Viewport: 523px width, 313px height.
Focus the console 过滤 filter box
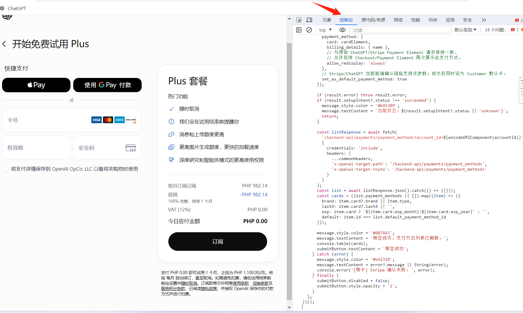point(402,30)
